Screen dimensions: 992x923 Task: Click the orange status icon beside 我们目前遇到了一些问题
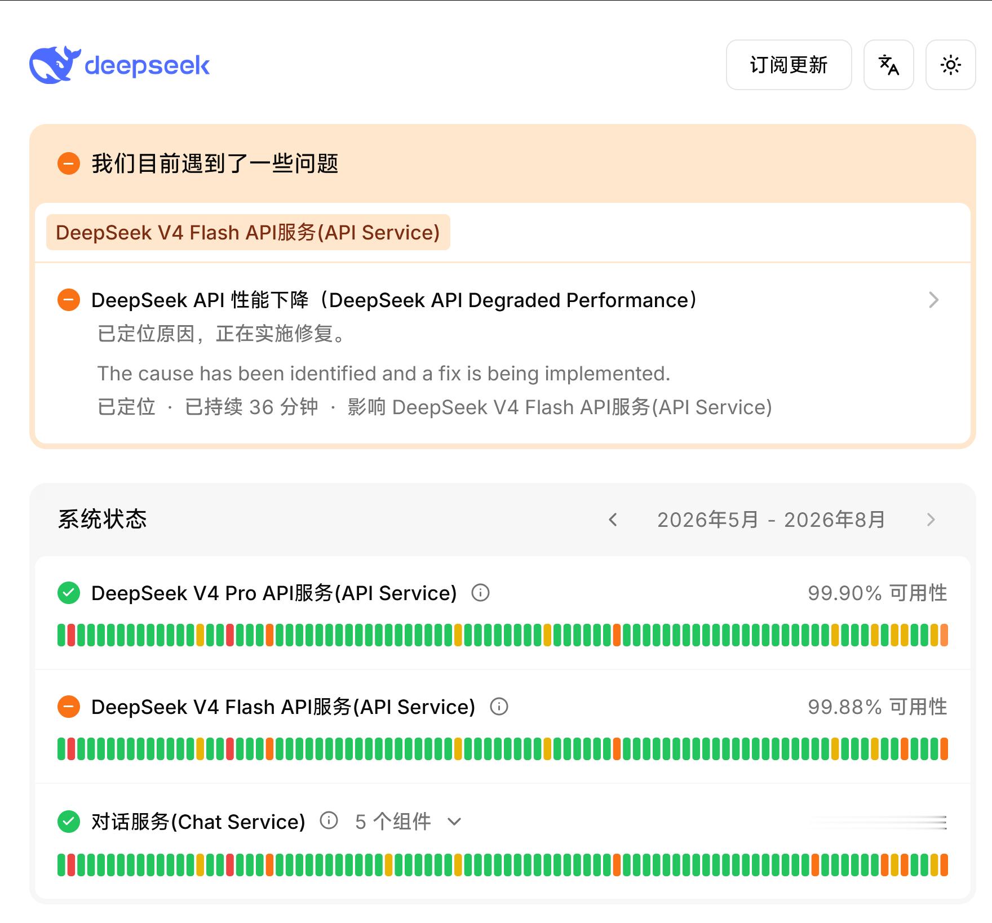tap(69, 163)
